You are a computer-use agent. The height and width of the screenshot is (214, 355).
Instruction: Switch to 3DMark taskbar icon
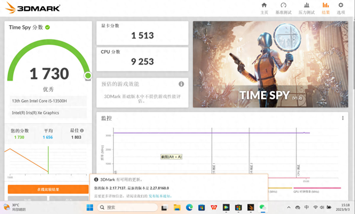[x=250, y=207]
